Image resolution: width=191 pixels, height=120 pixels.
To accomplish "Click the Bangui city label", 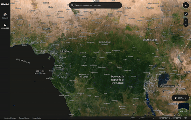I will click(x=96, y=52).
